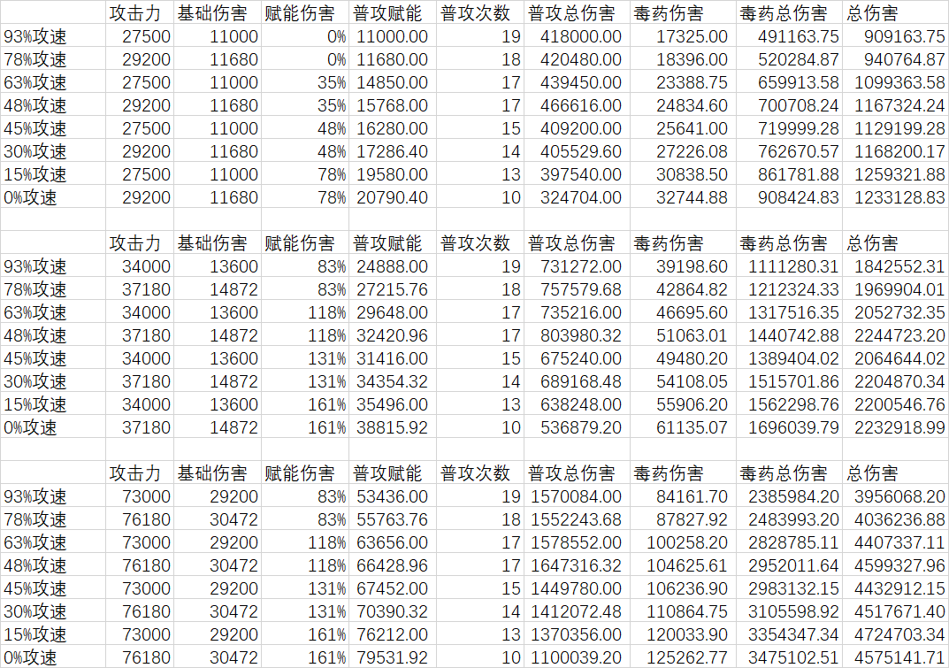949x668 pixels.
Task: Select poison total cell 491163.75
Action: [789, 36]
